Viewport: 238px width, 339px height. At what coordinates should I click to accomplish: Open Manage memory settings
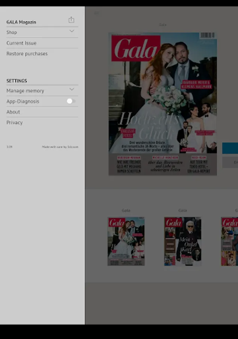pyautogui.click(x=42, y=91)
